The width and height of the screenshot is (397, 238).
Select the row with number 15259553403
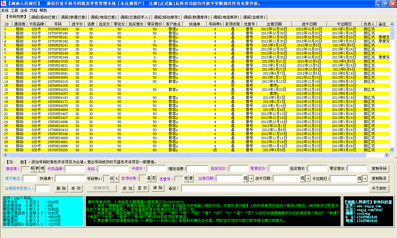196,29
